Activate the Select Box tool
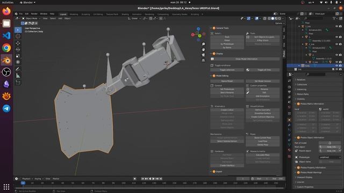This screenshot has width=344, height=193. [x=18, y=29]
